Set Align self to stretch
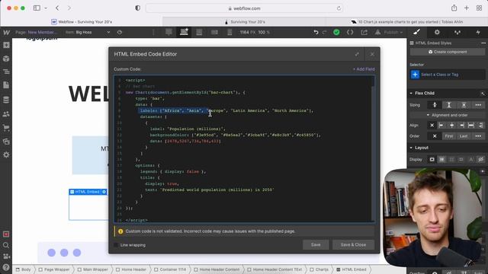Image resolution: width=488 pixels, height=274 pixels. tap(471, 126)
